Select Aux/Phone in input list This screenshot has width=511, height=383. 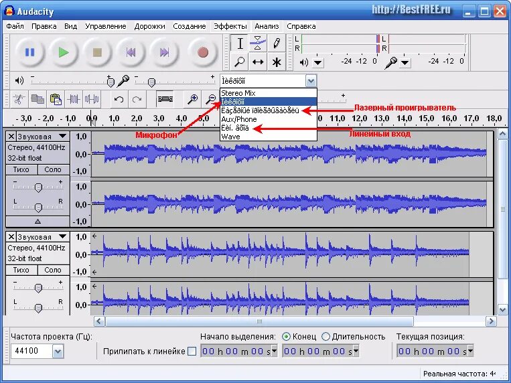point(269,119)
